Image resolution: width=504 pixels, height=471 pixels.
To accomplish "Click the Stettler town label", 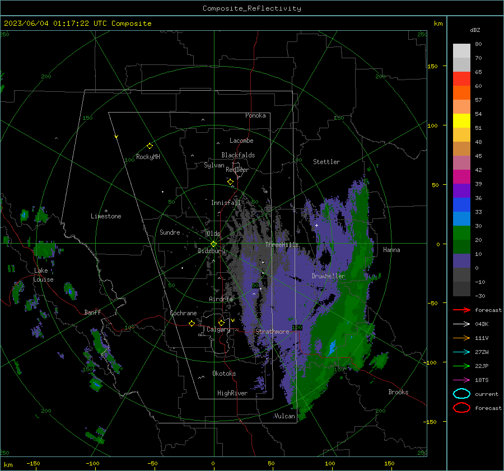I will [326, 162].
